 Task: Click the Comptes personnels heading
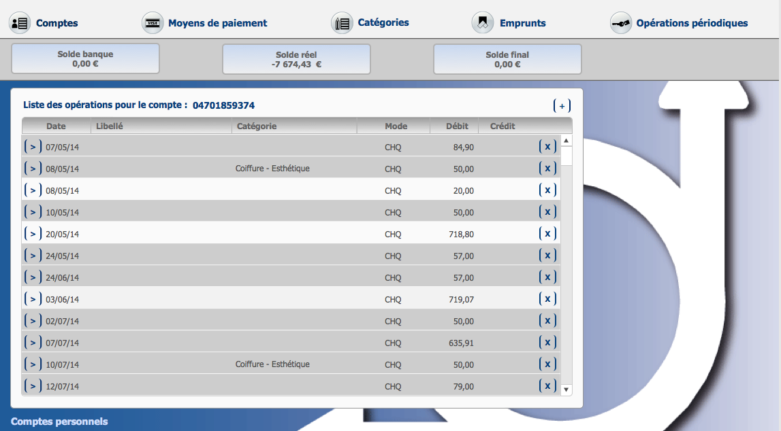tap(59, 421)
